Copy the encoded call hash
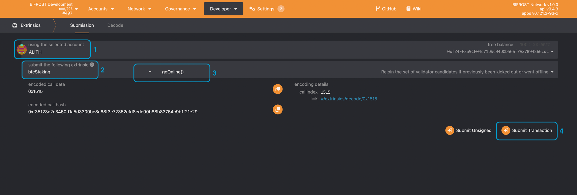This screenshot has height=195, width=577. pos(277,109)
